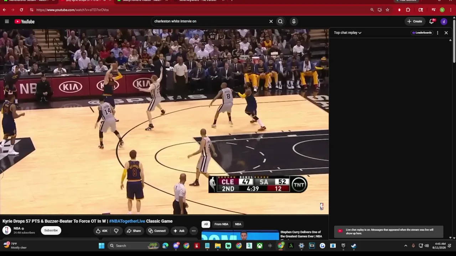The height and width of the screenshot is (256, 456).
Task: Open Epic Games Launcher from taskbar
Action: (343, 246)
